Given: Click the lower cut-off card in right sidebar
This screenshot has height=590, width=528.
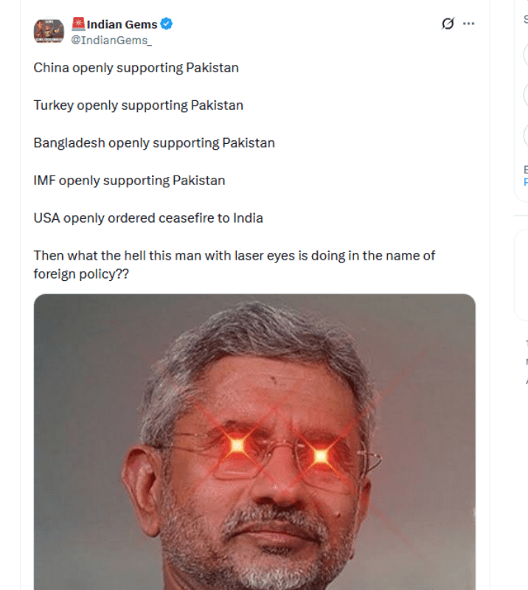Looking at the screenshot, I should 521,274.
